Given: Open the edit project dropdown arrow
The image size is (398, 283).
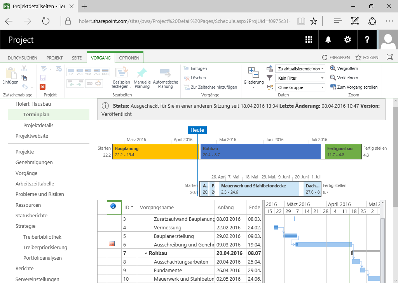Looking at the screenshot, I should coord(51,69).
